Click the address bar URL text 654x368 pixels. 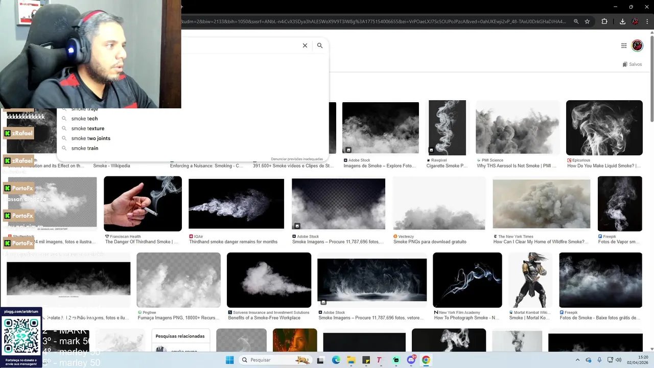tap(373, 21)
